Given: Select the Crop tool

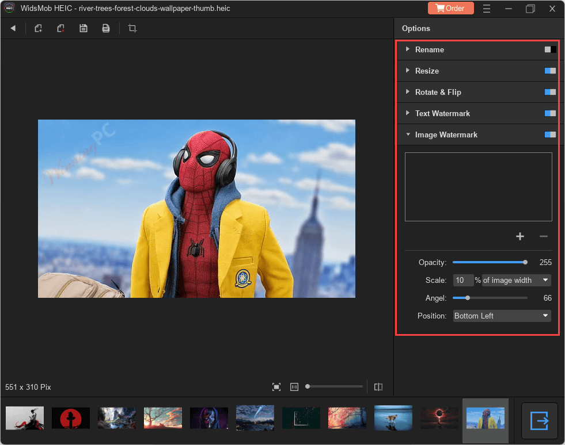Looking at the screenshot, I should (x=132, y=28).
